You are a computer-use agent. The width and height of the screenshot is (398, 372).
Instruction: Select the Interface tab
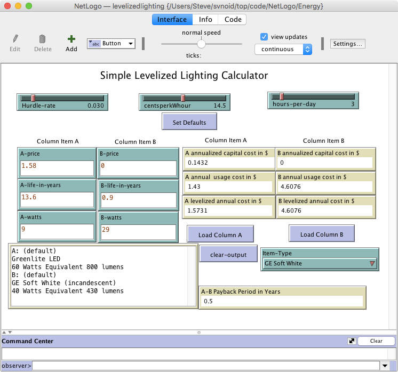pyautogui.click(x=172, y=20)
